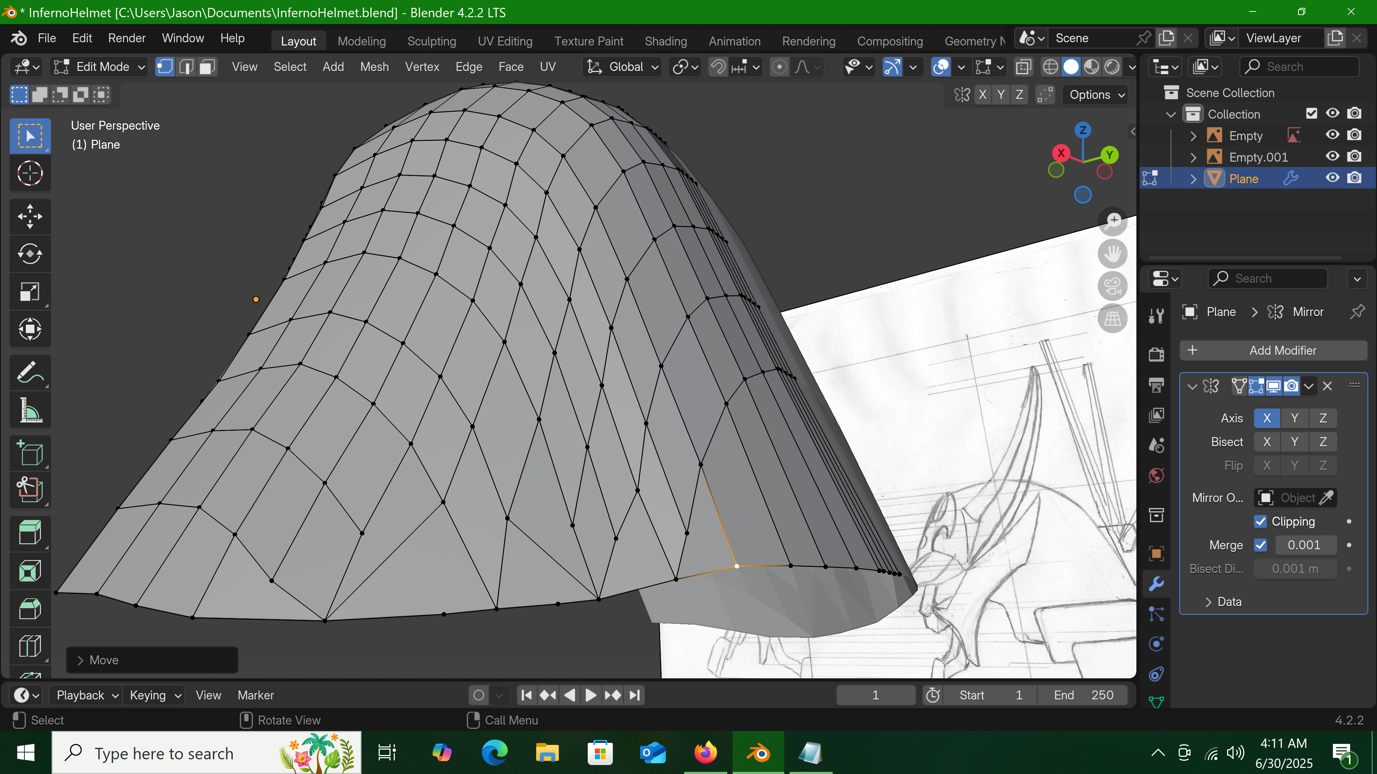Click the Add Modifier button

point(1273,350)
